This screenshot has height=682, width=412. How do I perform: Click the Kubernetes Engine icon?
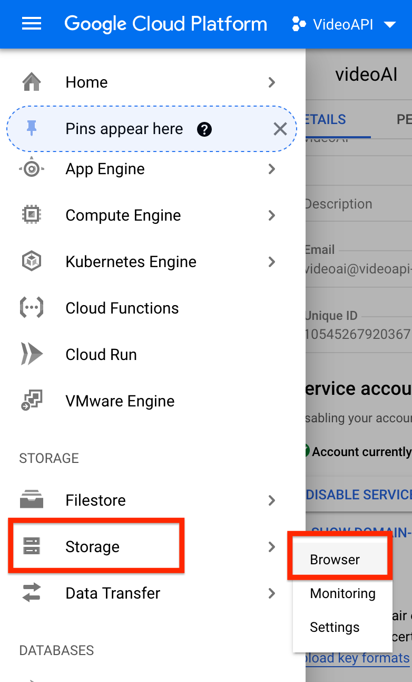pos(32,262)
